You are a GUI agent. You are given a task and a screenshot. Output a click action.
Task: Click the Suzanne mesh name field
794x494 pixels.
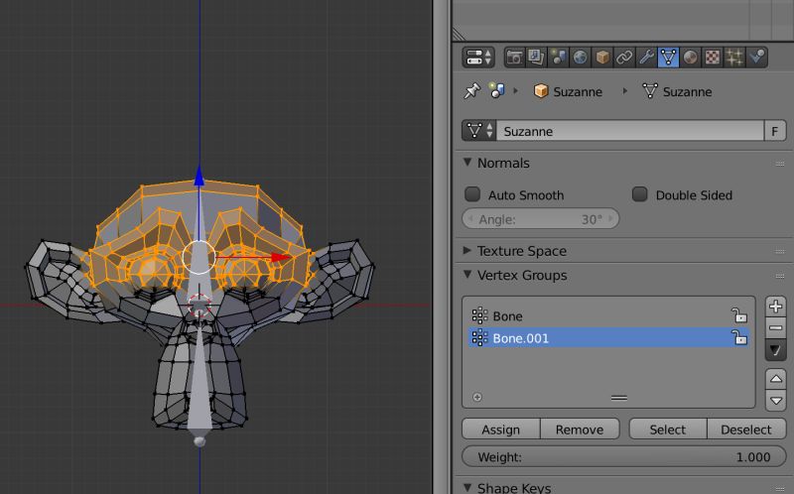click(630, 131)
